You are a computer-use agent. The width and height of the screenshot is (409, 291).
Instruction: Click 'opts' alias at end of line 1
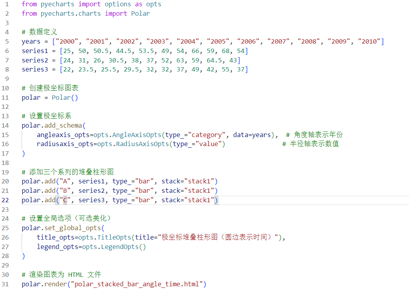pyautogui.click(x=153, y=4)
